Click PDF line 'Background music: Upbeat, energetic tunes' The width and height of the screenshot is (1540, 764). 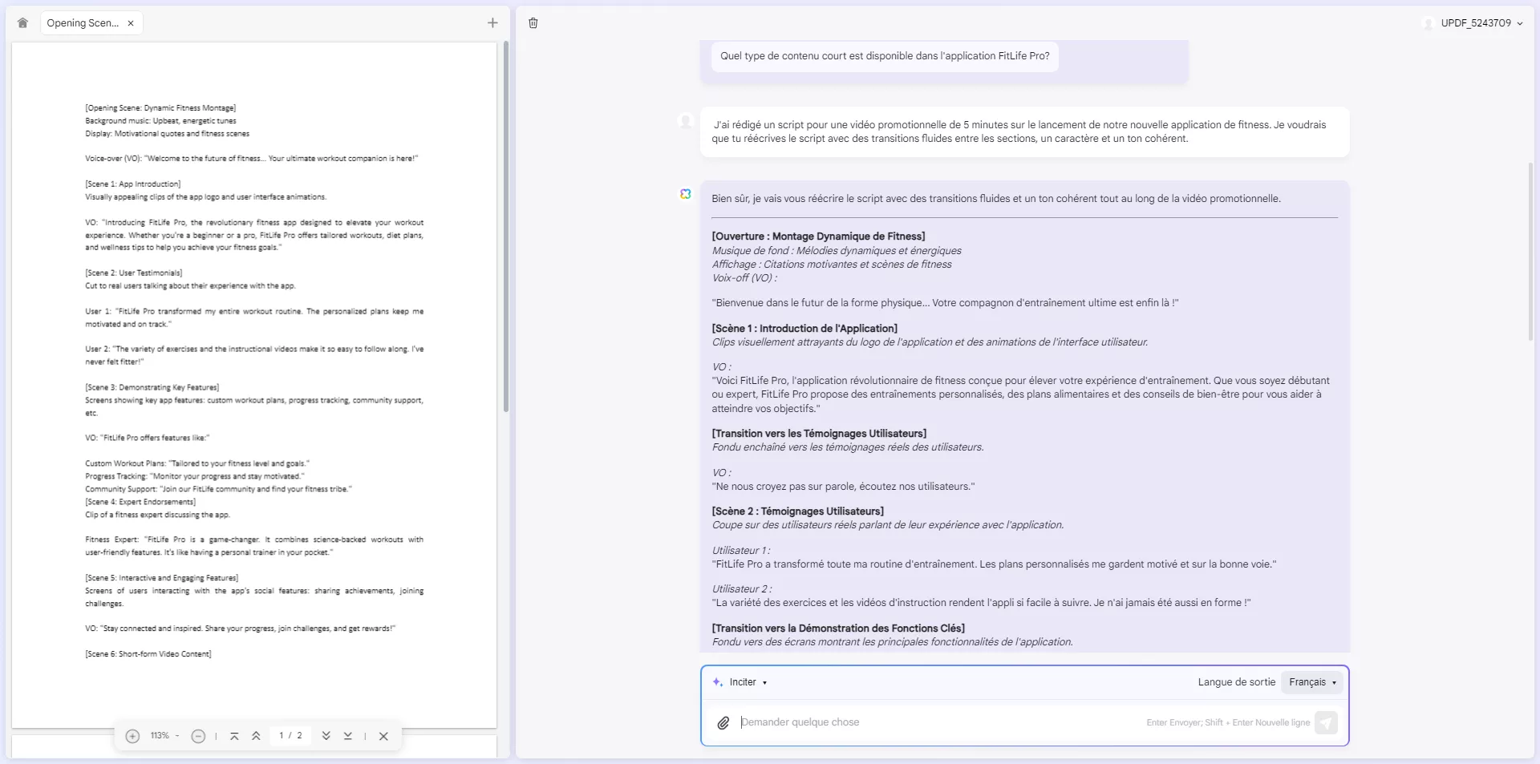tap(160, 121)
